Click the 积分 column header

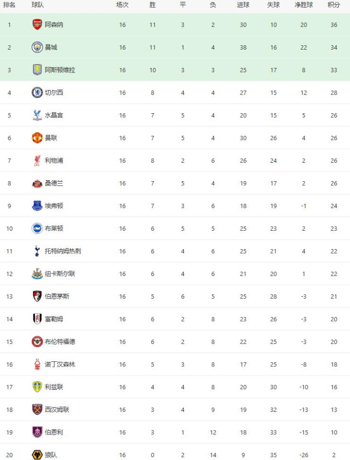click(x=333, y=5)
